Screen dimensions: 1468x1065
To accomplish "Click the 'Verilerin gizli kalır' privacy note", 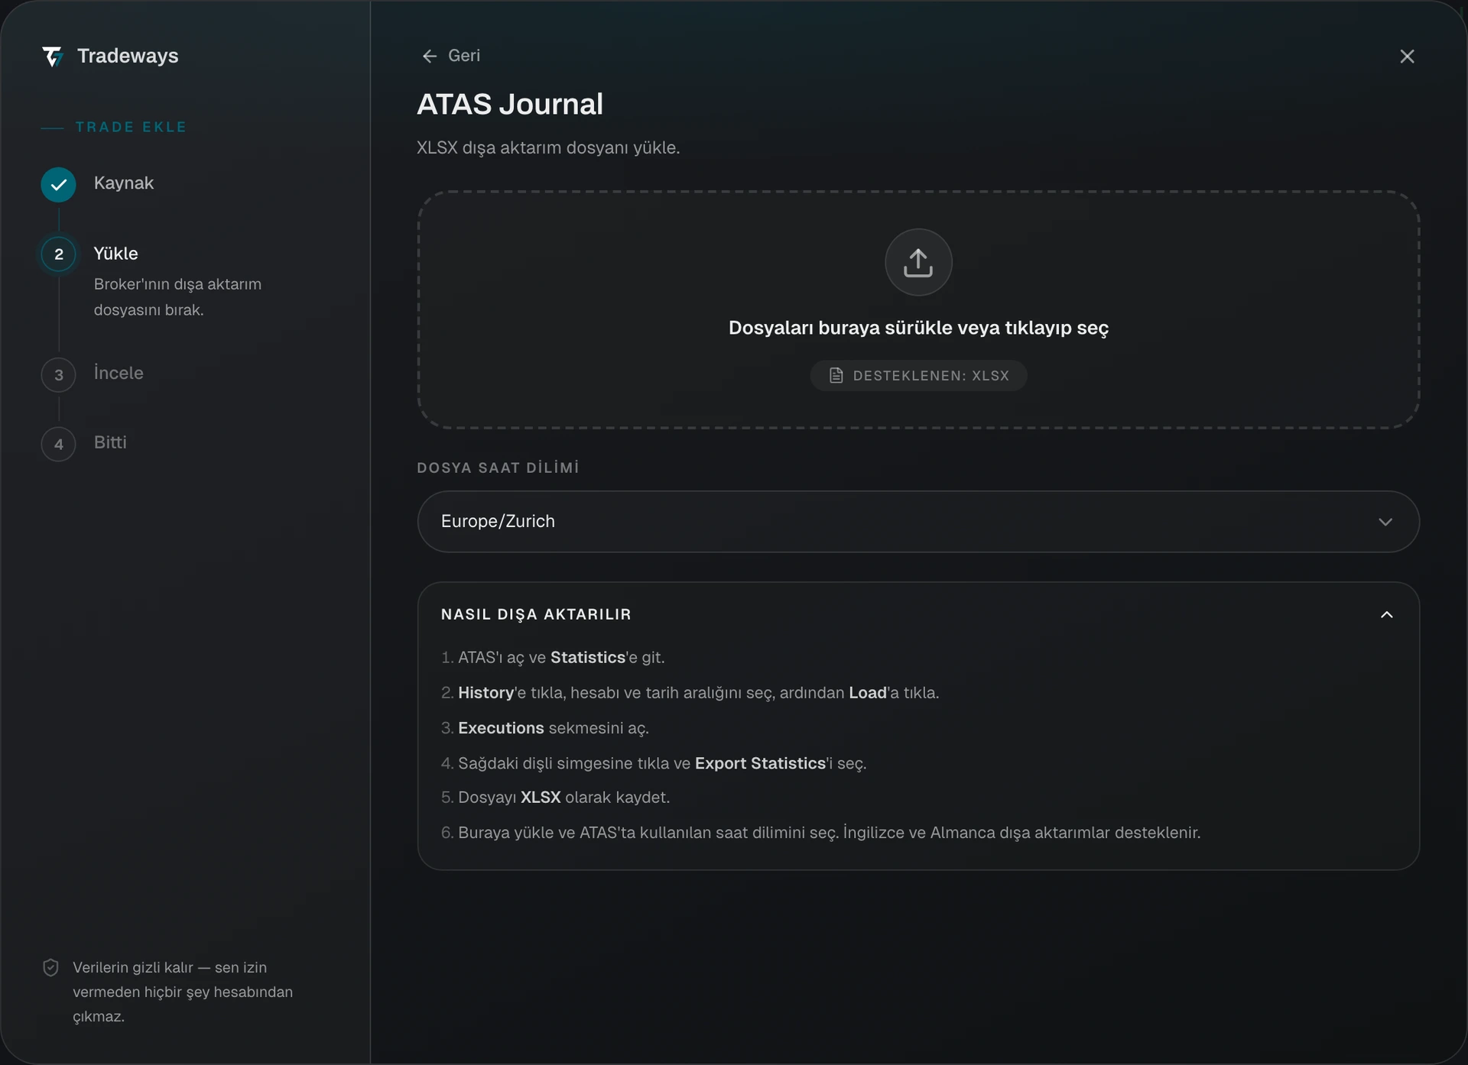I will tap(183, 992).
